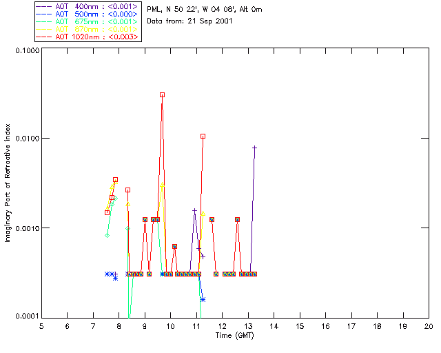This screenshot has width=441, height=353.
Task: Click the PML location header text
Action: [205, 10]
